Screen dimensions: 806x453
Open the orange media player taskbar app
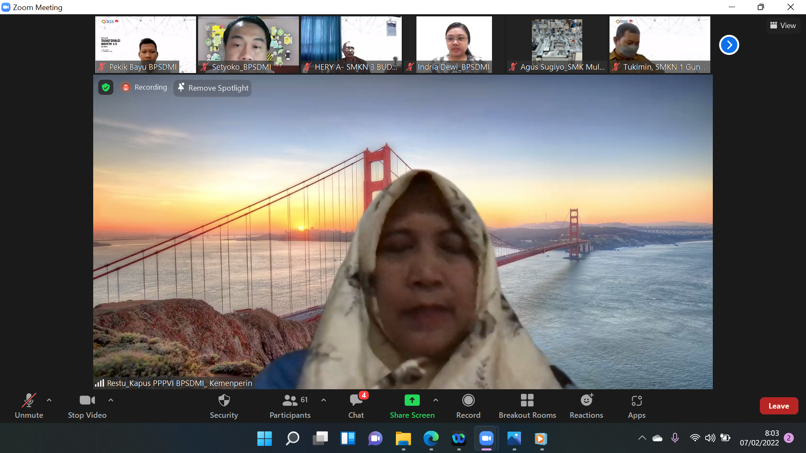(541, 439)
